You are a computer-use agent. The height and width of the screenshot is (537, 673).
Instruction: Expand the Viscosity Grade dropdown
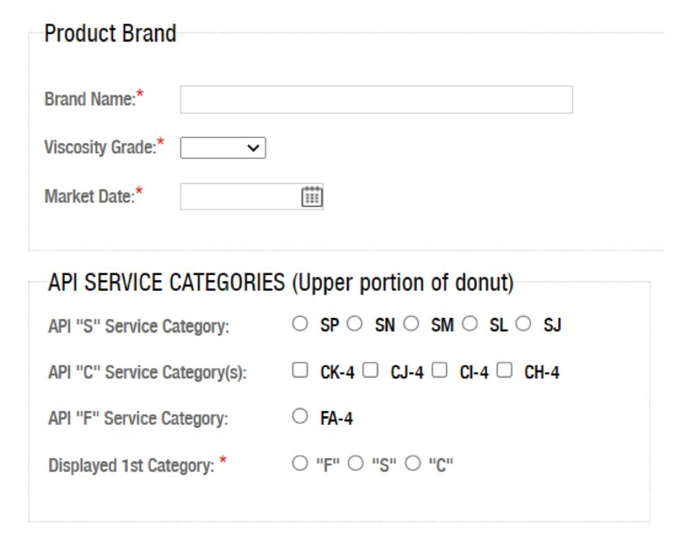223,147
